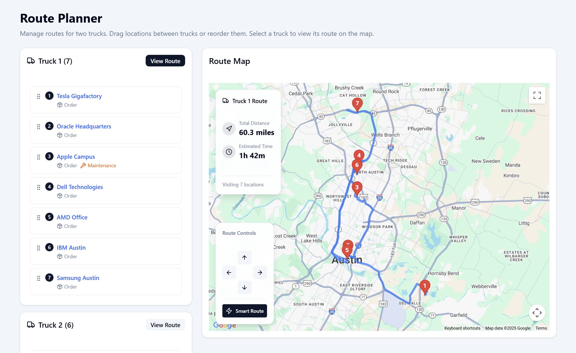Click the map camera controls icon
This screenshot has height=353, width=576.
point(537,313)
